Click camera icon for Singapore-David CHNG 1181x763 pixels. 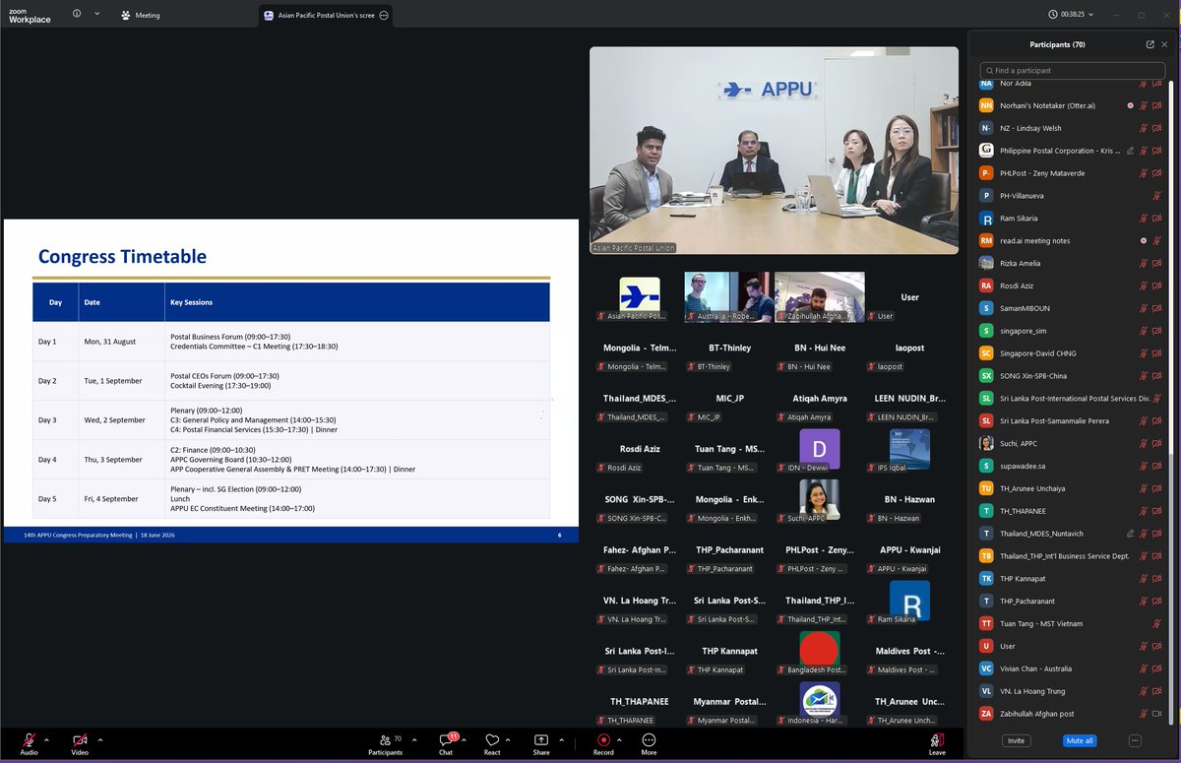[1156, 353]
